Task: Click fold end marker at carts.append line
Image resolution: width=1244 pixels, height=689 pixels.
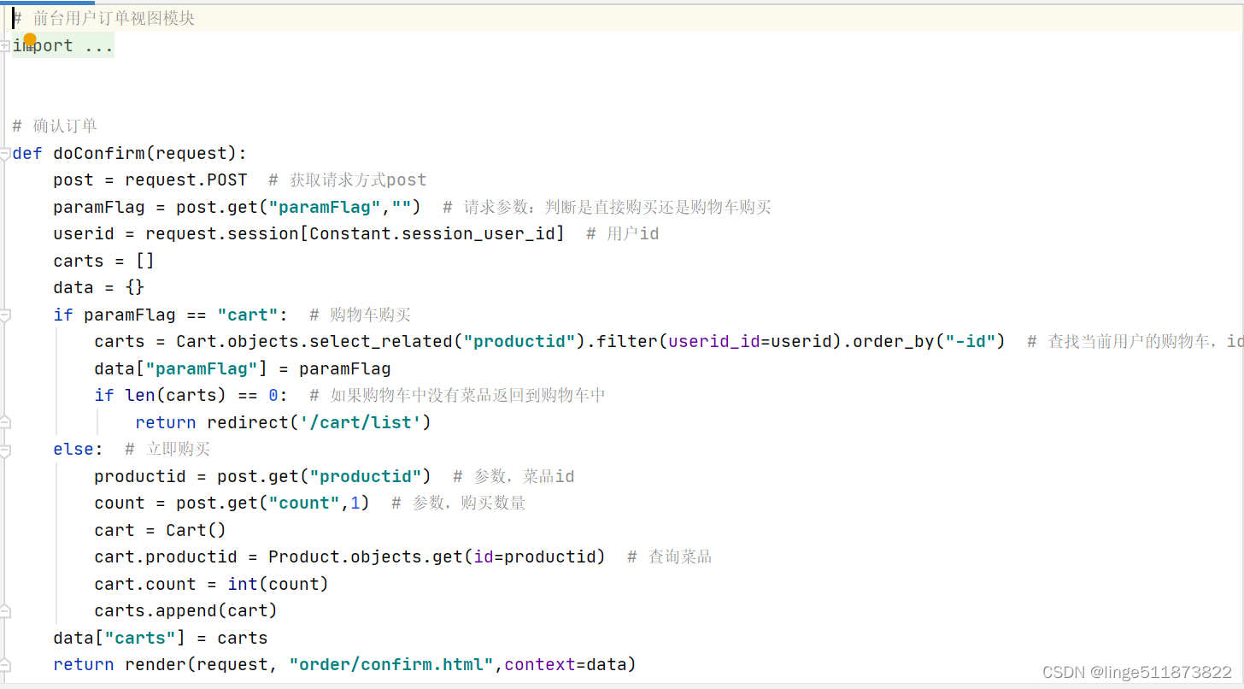Action: [x=5, y=611]
